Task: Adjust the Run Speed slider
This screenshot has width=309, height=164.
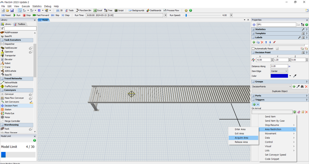Action: pos(186,15)
